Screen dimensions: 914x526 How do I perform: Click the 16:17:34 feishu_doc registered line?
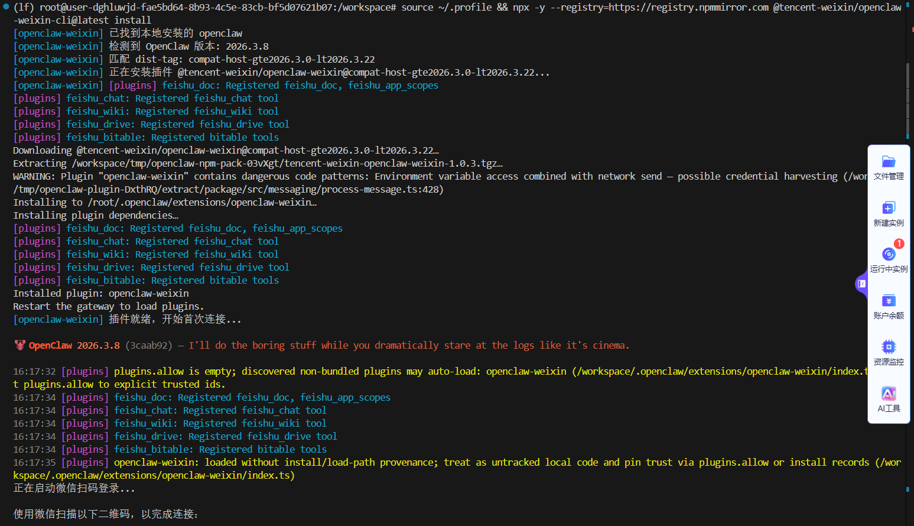pyautogui.click(x=201, y=397)
